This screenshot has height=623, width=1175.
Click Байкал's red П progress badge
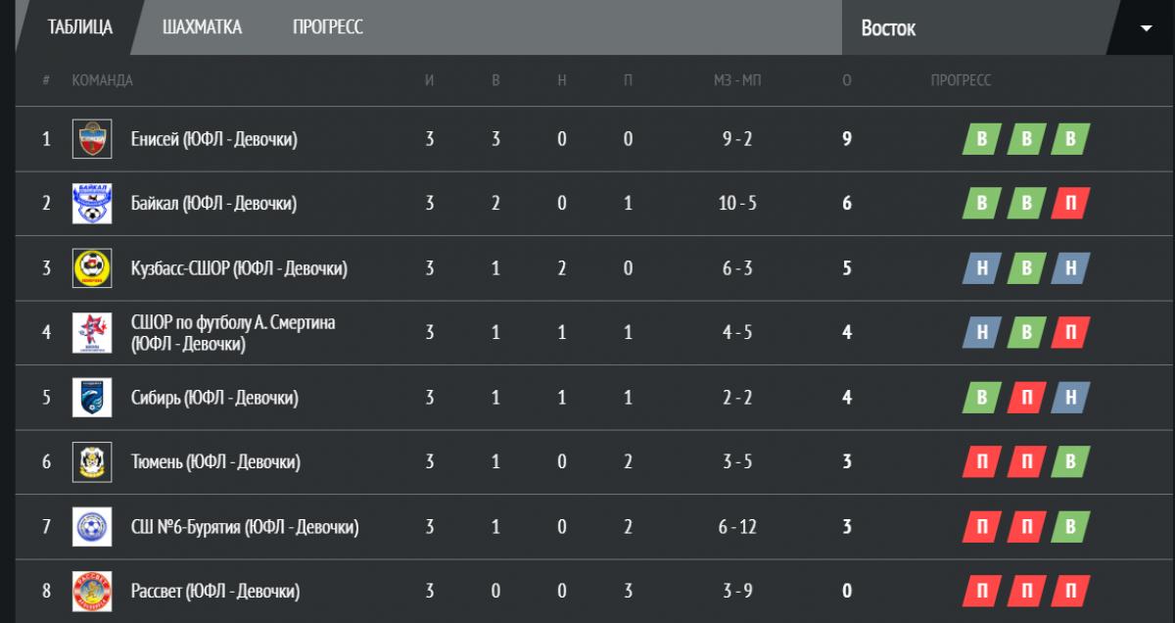1070,204
